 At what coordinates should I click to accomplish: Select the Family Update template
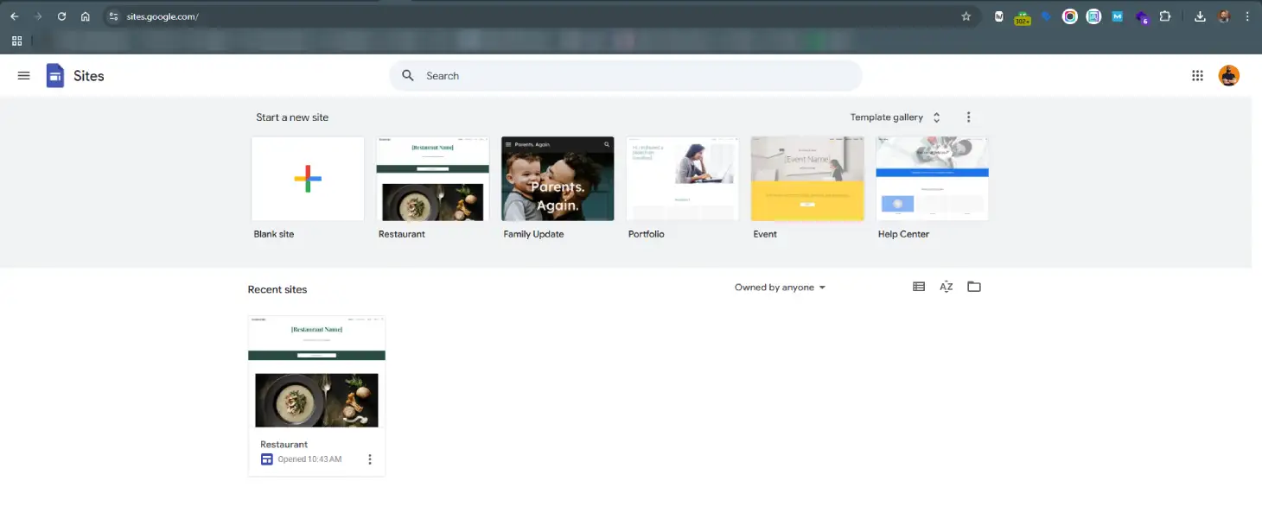[x=558, y=179]
